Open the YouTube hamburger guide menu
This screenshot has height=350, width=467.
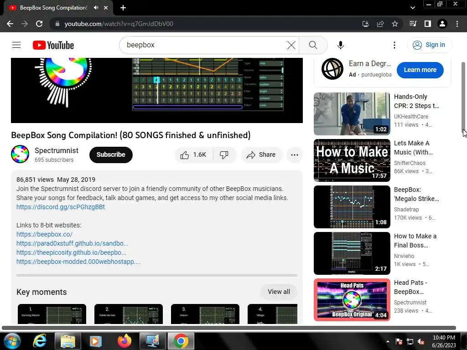(x=16, y=45)
